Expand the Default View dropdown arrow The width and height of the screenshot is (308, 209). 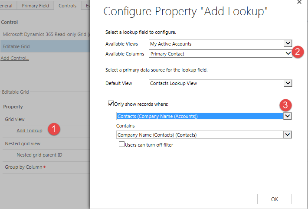[287, 83]
